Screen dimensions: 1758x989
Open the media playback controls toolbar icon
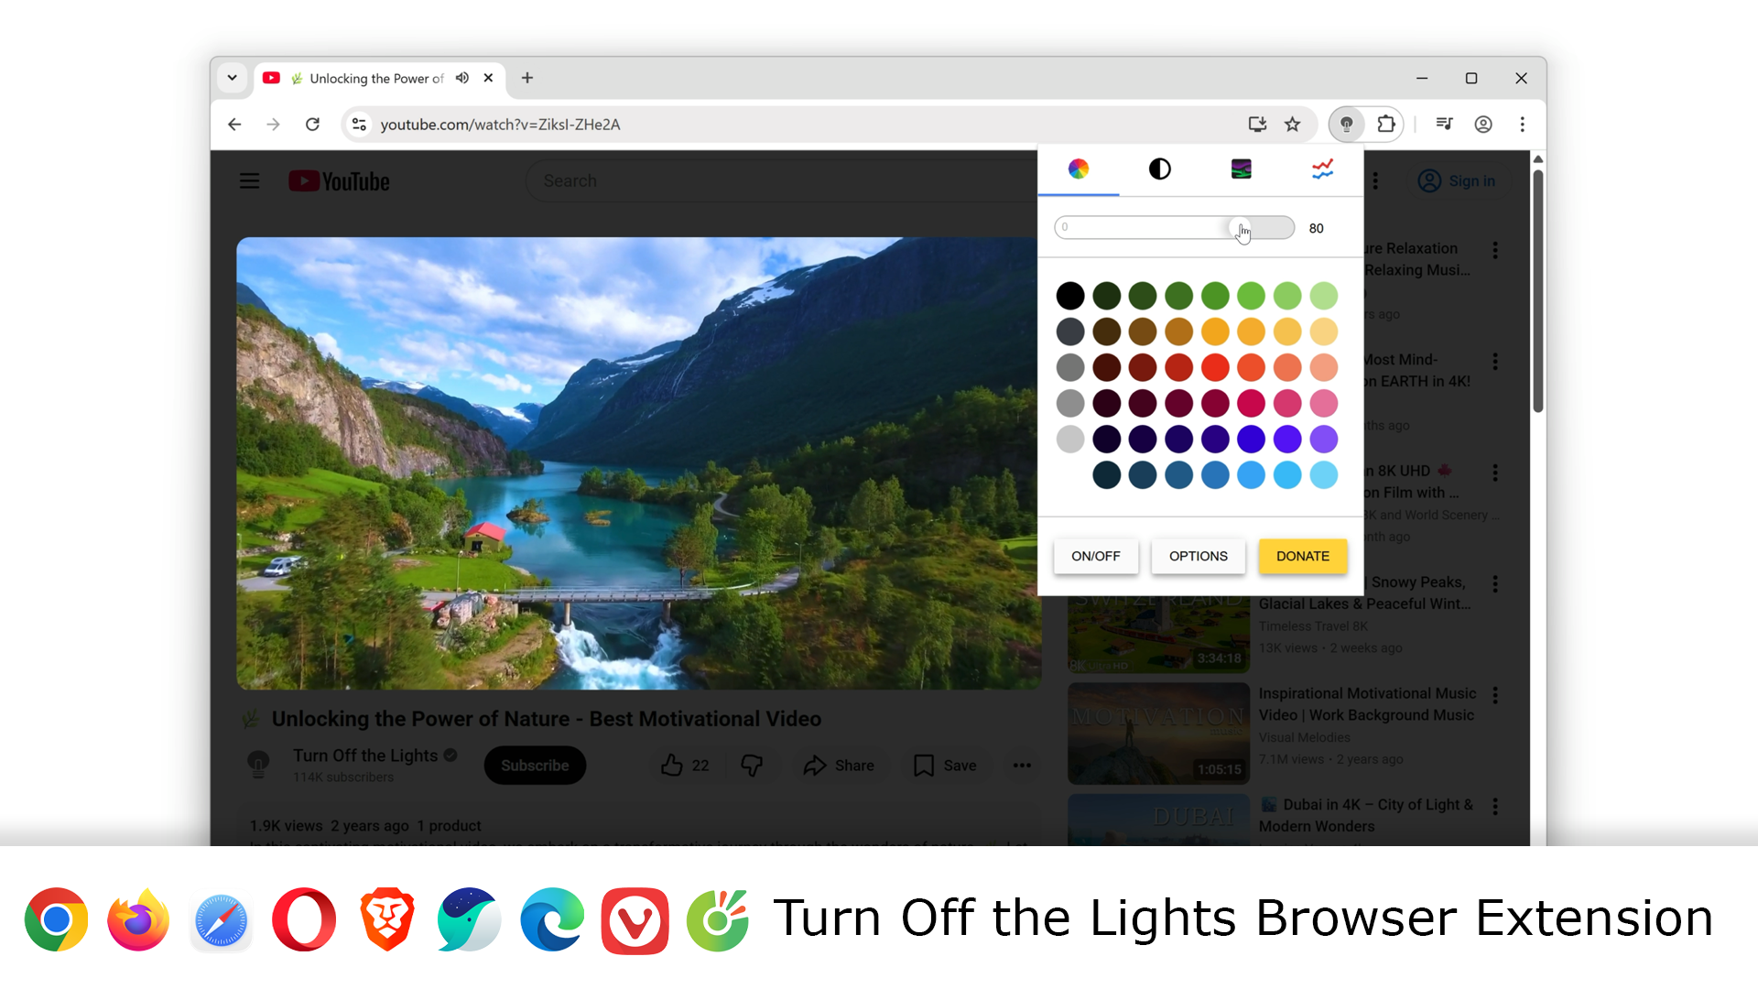click(1444, 124)
